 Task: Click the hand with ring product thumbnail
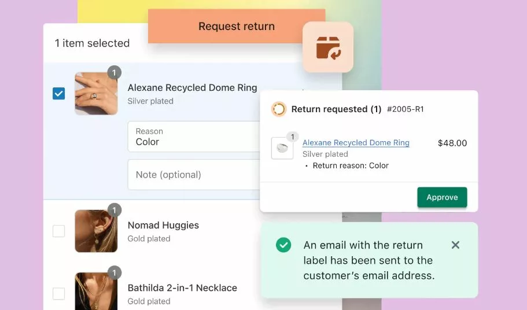tap(96, 94)
